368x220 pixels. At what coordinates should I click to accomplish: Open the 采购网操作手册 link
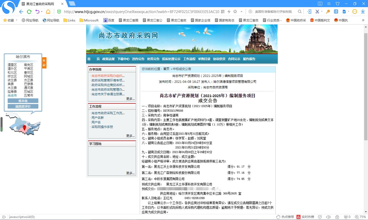pyautogui.click(x=102, y=127)
